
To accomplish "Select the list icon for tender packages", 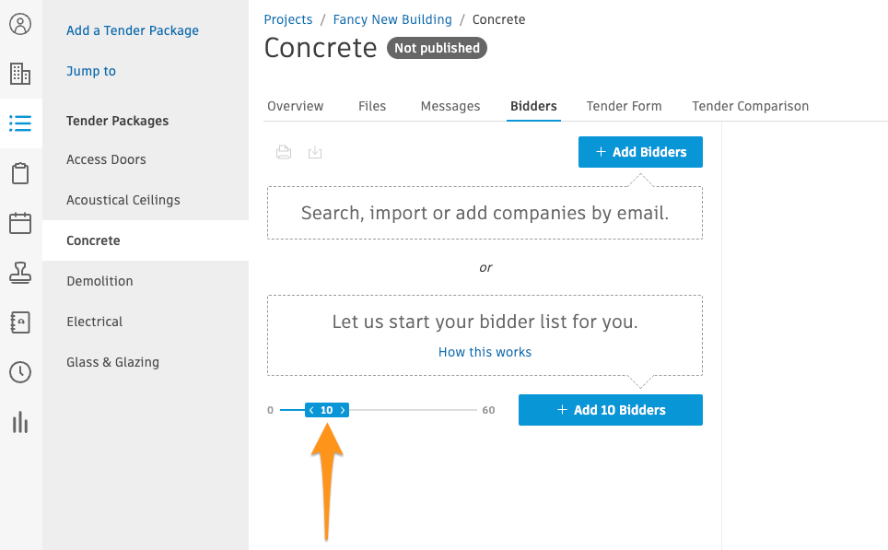I will (x=20, y=123).
